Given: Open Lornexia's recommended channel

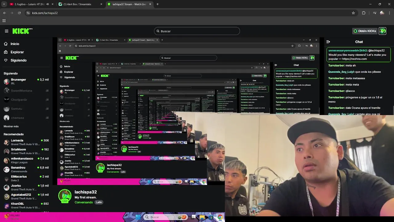Looking at the screenshot, I should (x=26, y=142).
